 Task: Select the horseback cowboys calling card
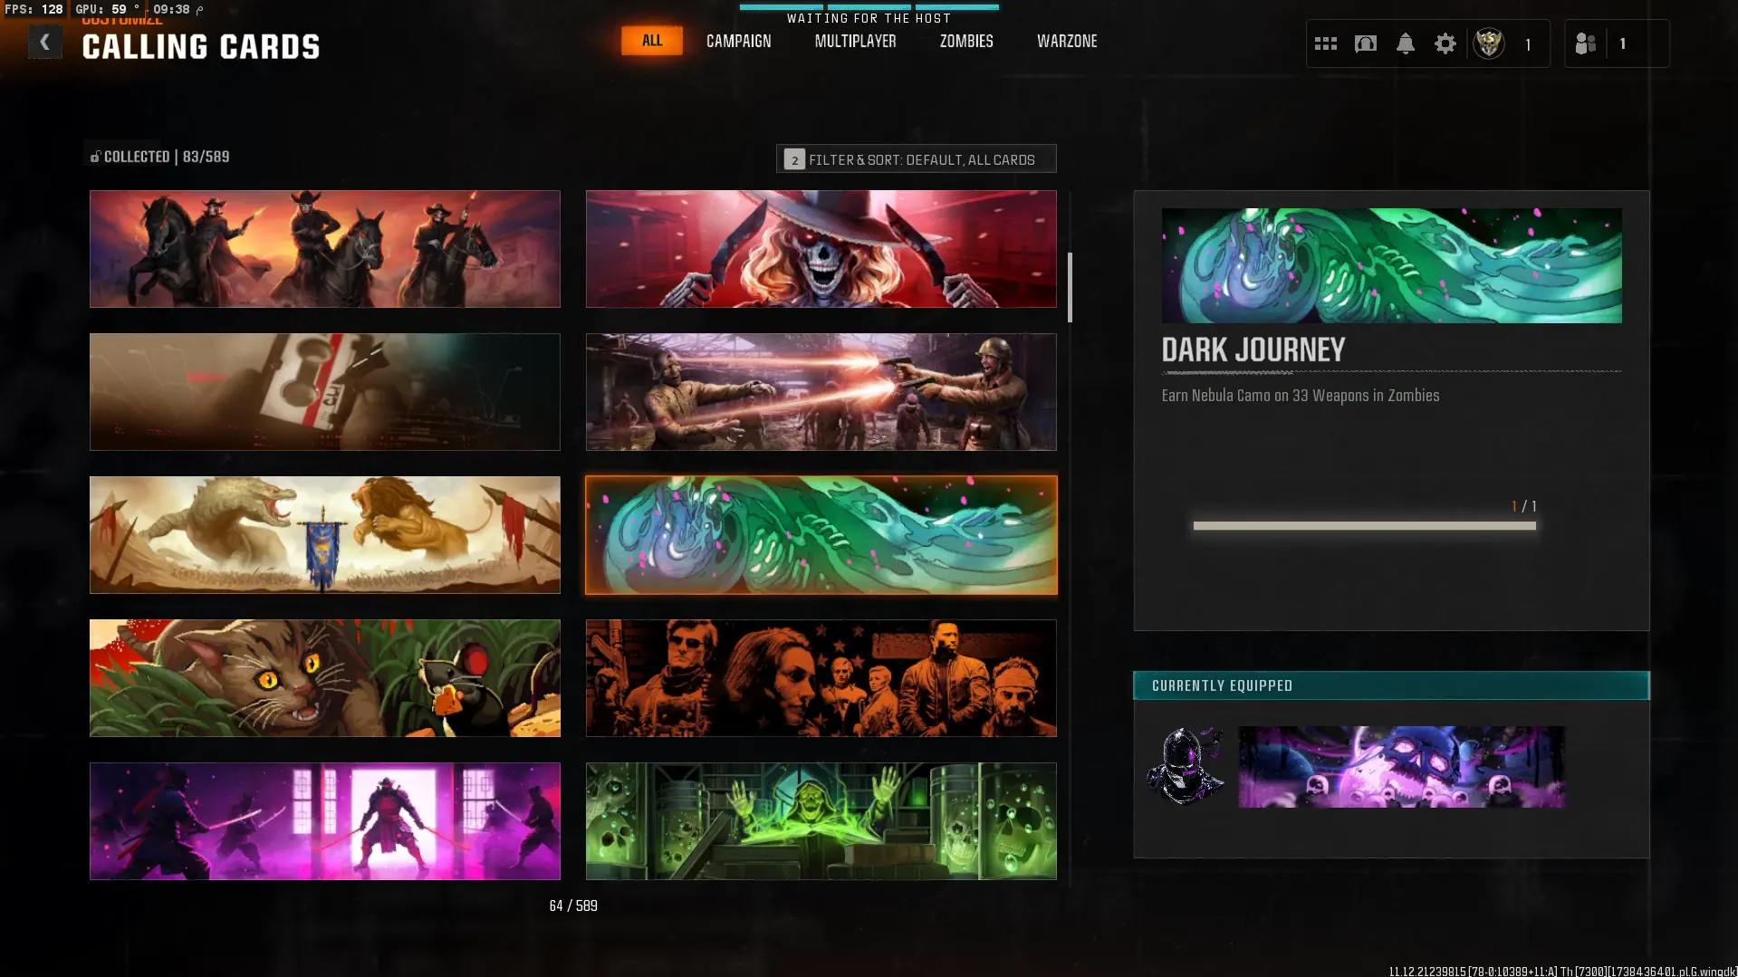324,249
